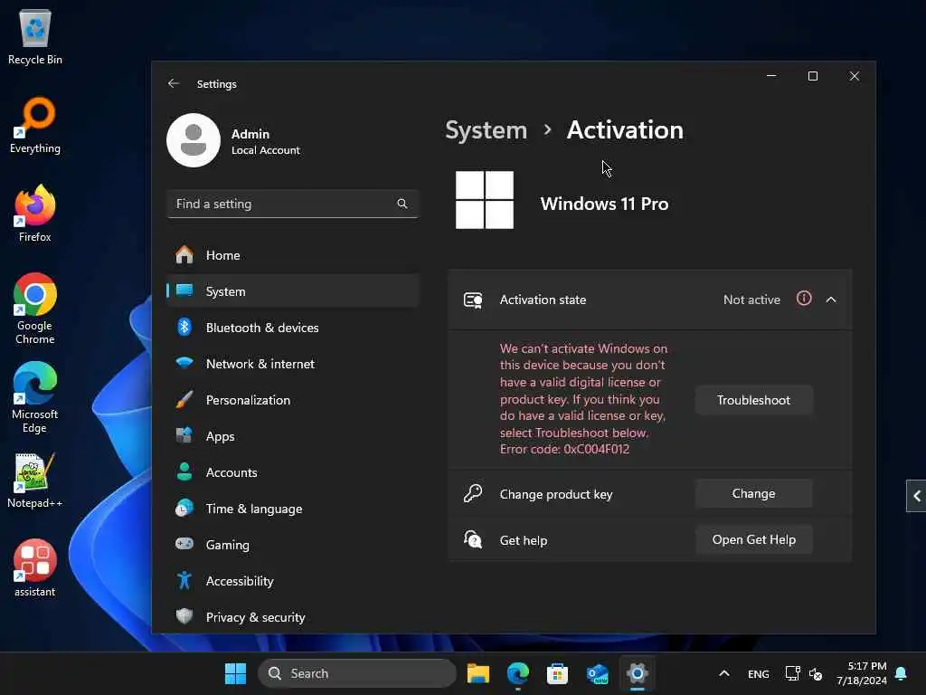Select the Microsoft Edge desktop shortcut
This screenshot has height=695, width=926.
pyautogui.click(x=35, y=398)
